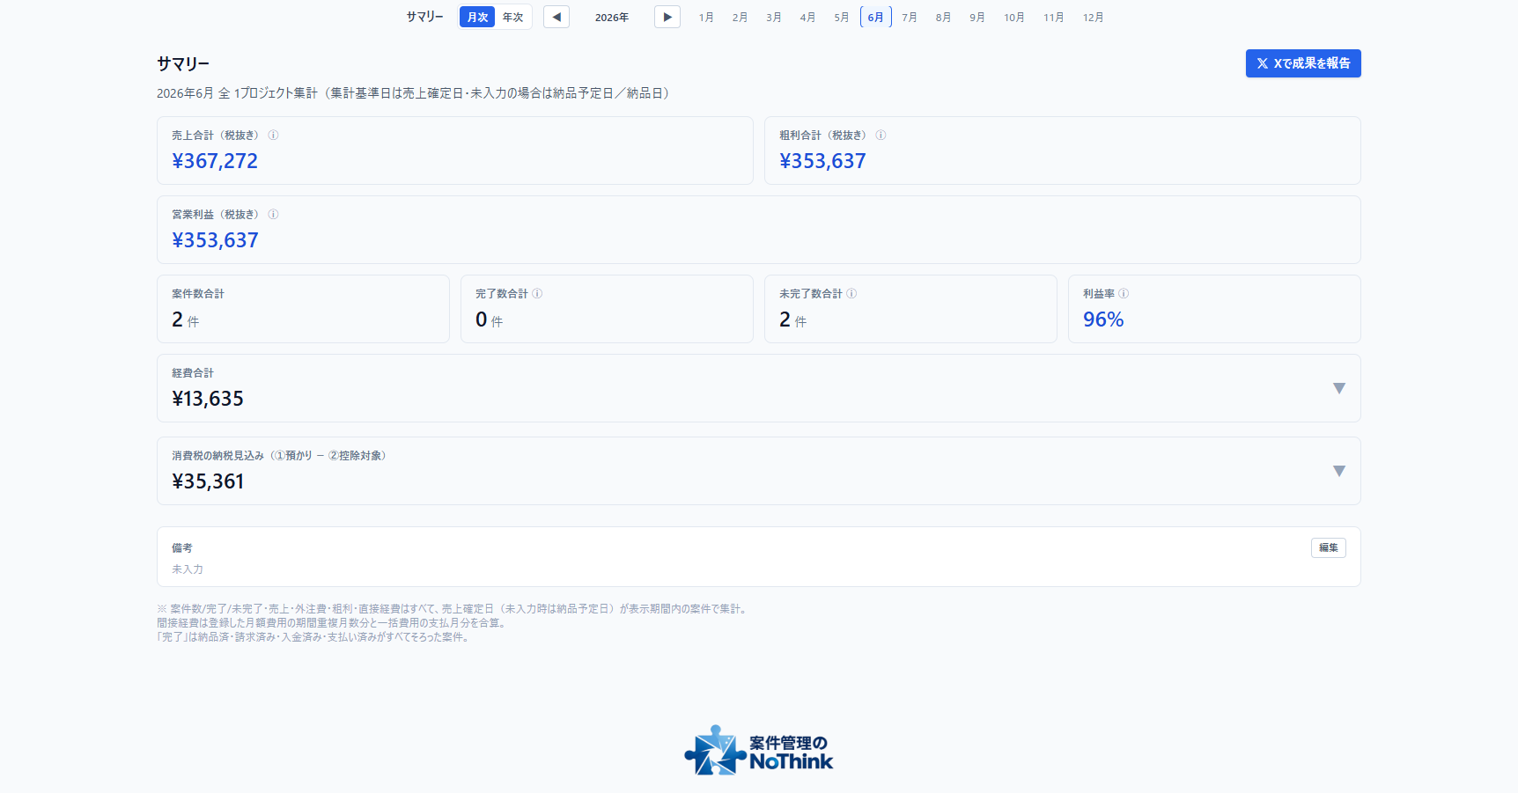Open info icon beside 売上合計（税抜き）
1518x793 pixels.
pyautogui.click(x=273, y=136)
